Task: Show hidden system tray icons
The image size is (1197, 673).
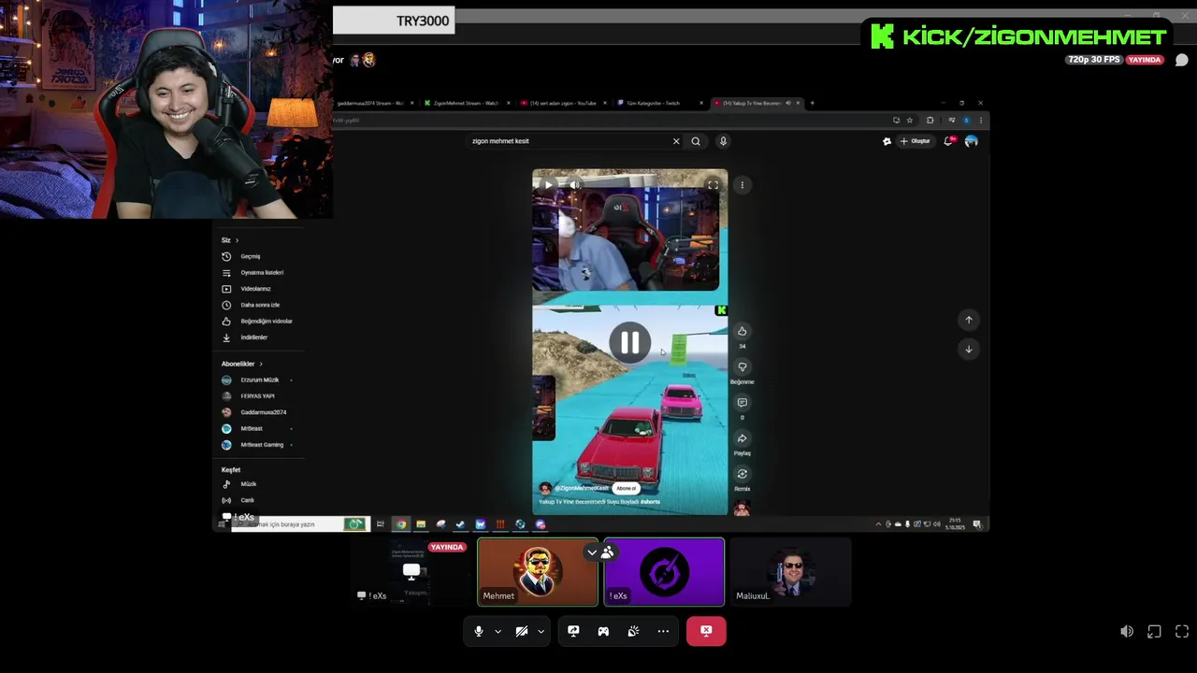Action: pos(878,524)
